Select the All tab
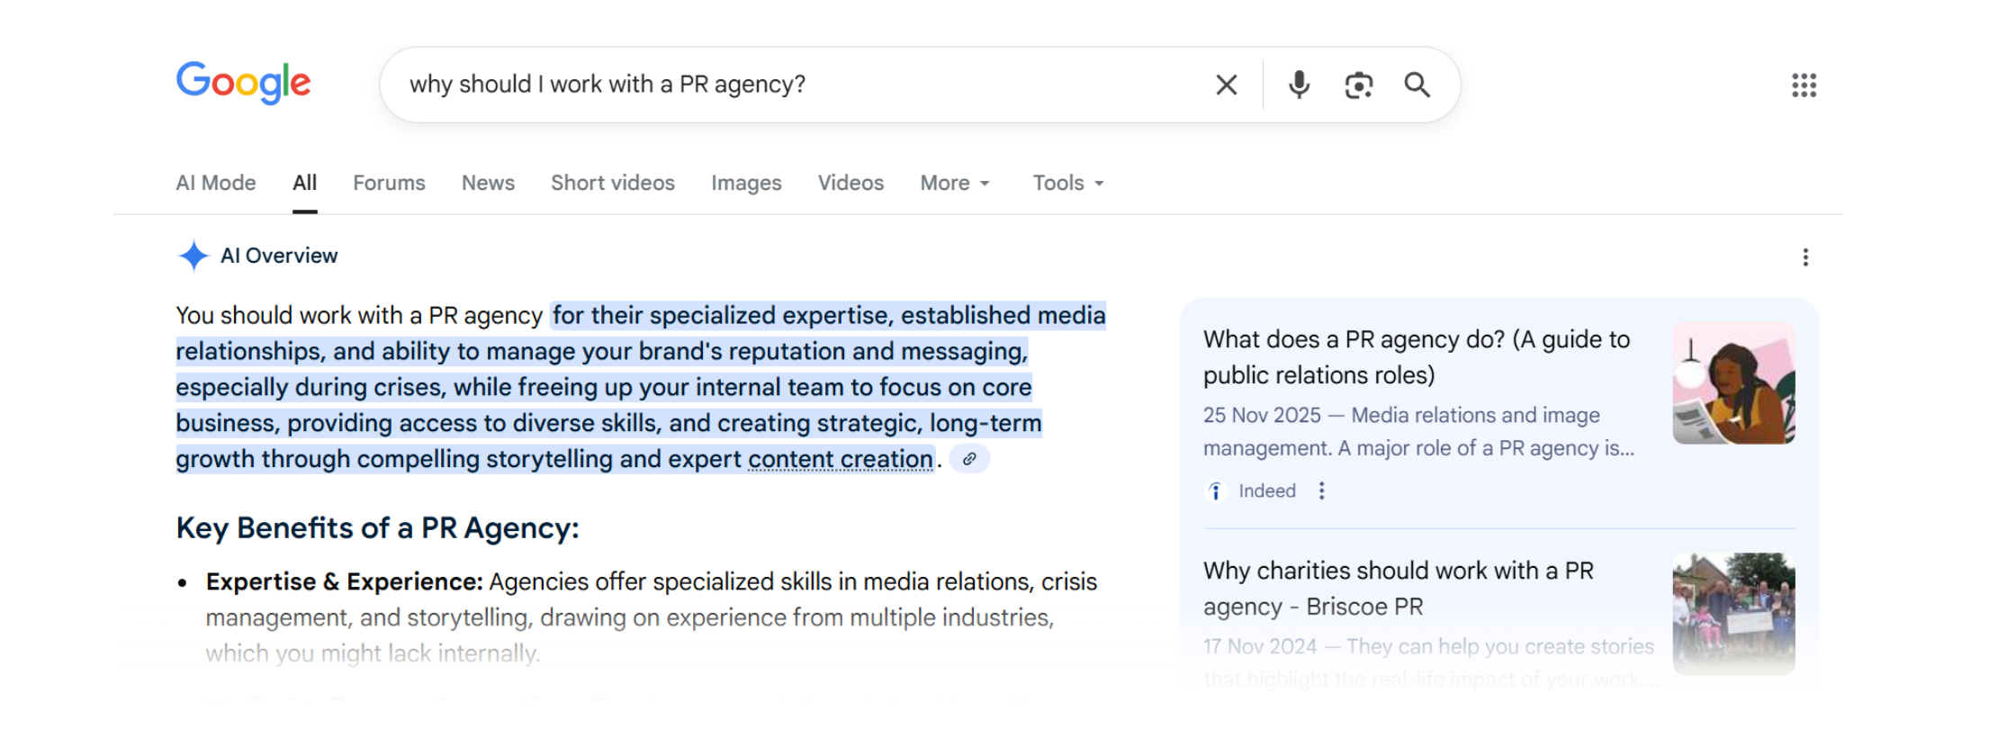The image size is (2016, 729). pos(305,183)
